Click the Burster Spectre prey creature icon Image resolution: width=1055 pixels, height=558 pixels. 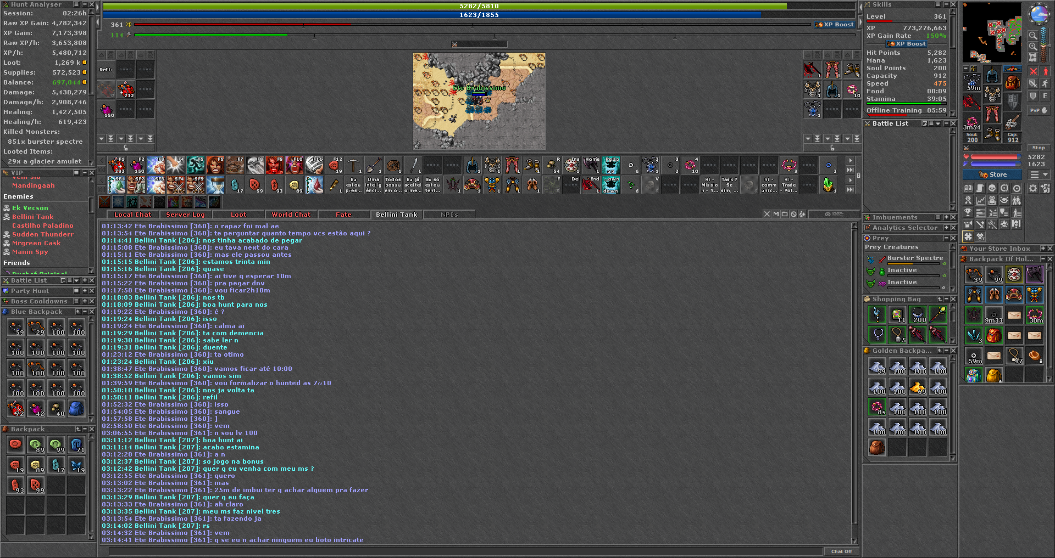click(x=870, y=258)
